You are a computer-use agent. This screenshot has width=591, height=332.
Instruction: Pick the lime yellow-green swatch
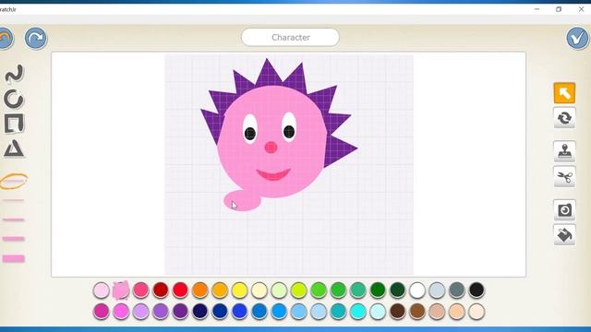pyautogui.click(x=298, y=290)
